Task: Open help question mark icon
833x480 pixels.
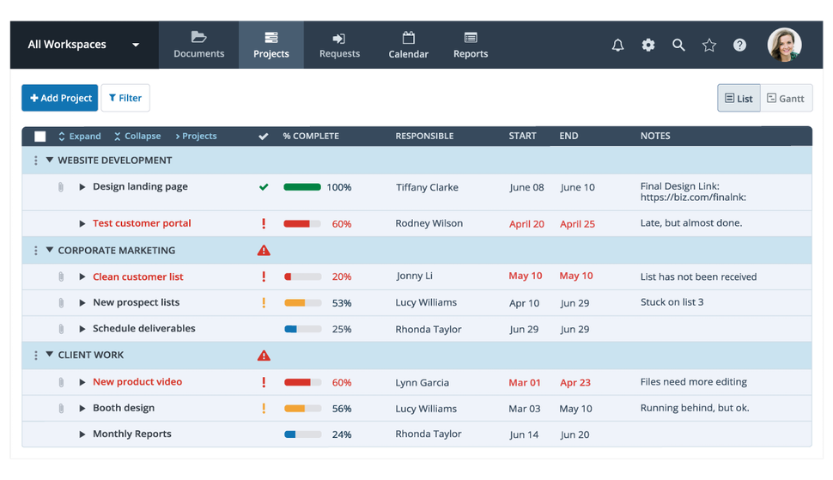Action: tap(739, 46)
